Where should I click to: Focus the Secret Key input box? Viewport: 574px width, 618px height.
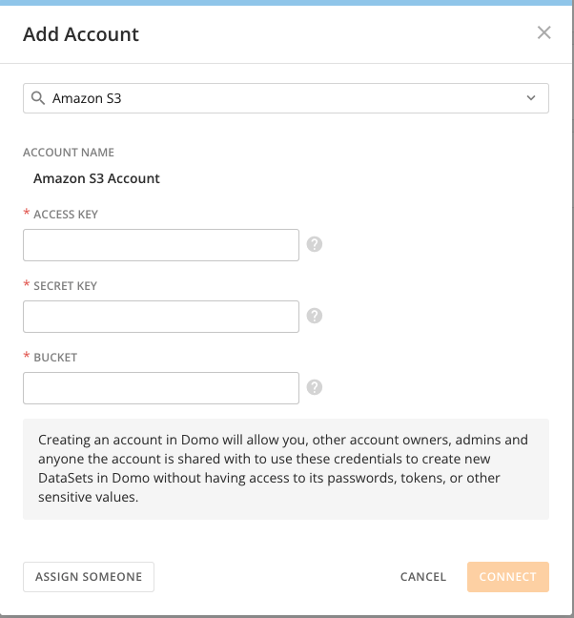point(161,317)
